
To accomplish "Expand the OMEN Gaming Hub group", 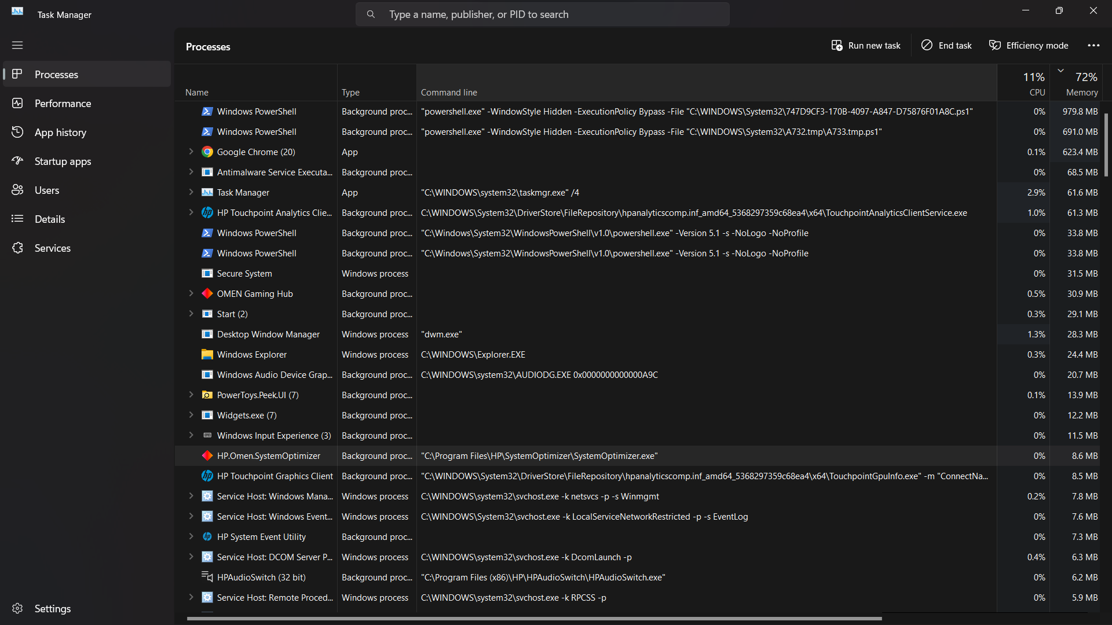I will tap(191, 293).
